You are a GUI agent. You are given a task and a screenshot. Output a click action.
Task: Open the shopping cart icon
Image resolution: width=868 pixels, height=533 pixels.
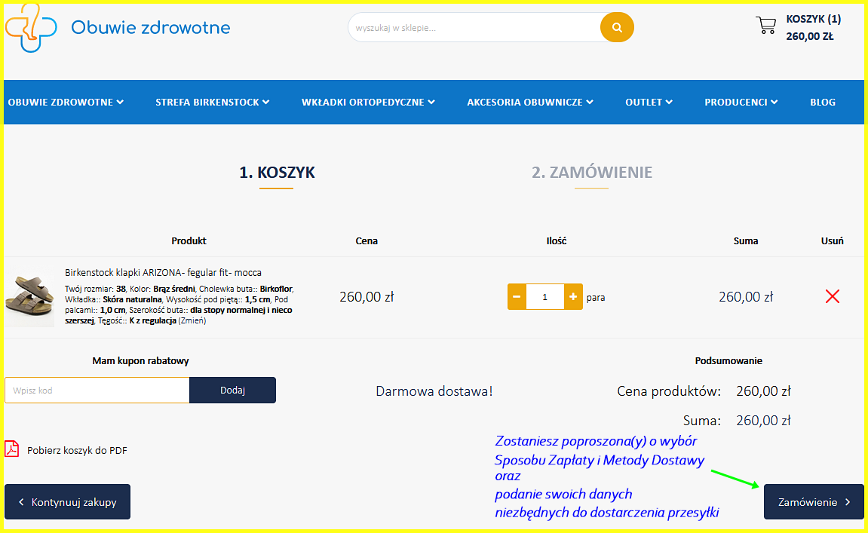[766, 25]
